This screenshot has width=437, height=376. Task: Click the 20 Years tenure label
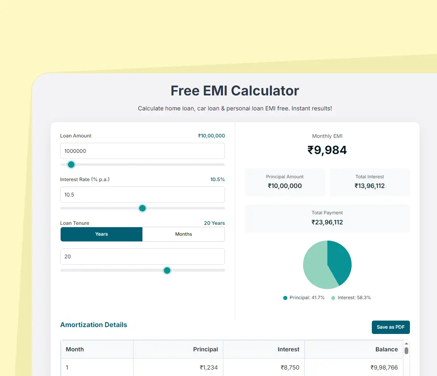(x=214, y=223)
